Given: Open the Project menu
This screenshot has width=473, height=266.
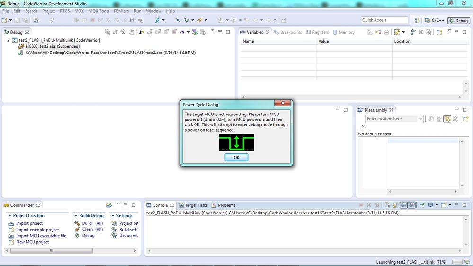Looking at the screenshot, I should (x=48, y=11).
